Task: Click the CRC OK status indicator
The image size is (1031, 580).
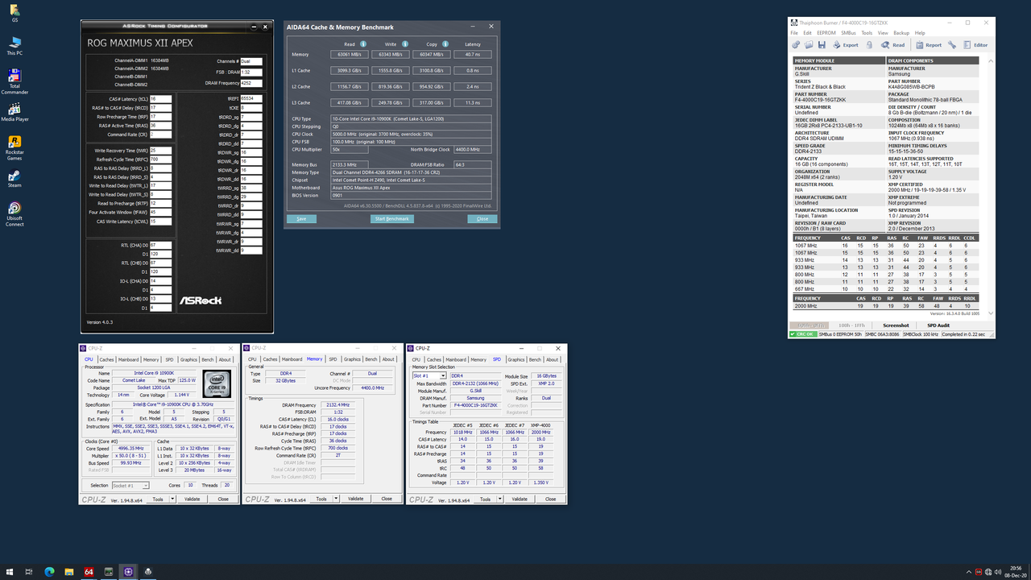Action: pyautogui.click(x=803, y=334)
